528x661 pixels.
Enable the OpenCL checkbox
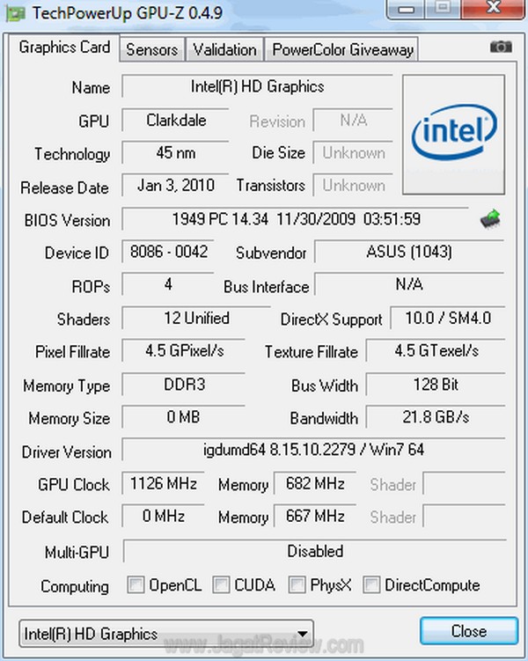pos(136,585)
